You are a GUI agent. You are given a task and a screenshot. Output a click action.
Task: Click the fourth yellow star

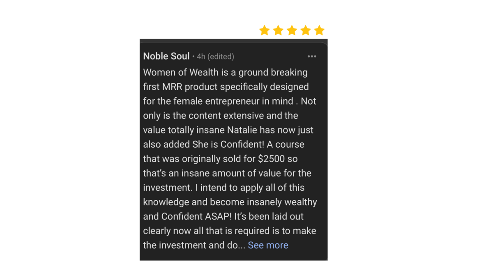click(x=305, y=30)
